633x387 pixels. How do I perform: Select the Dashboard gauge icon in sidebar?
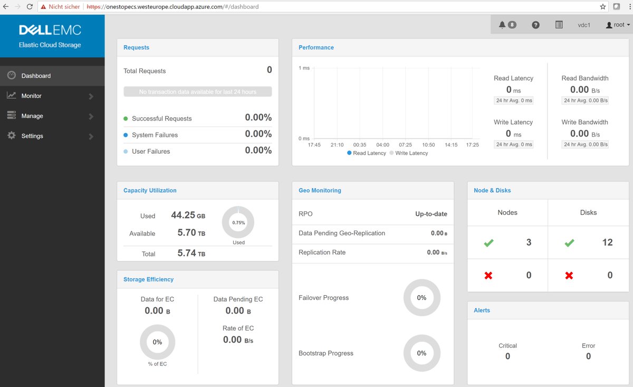(x=12, y=75)
